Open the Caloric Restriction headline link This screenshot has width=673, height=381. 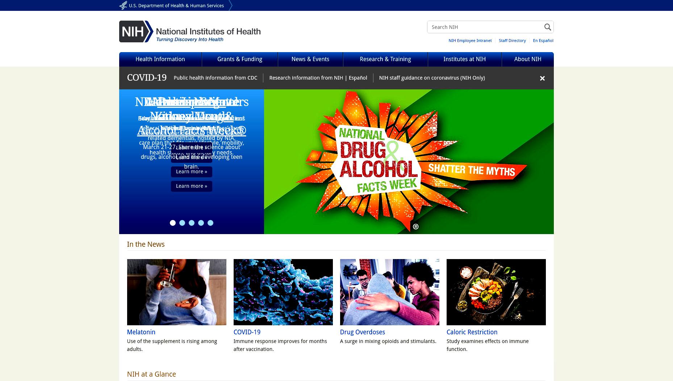[472, 332]
